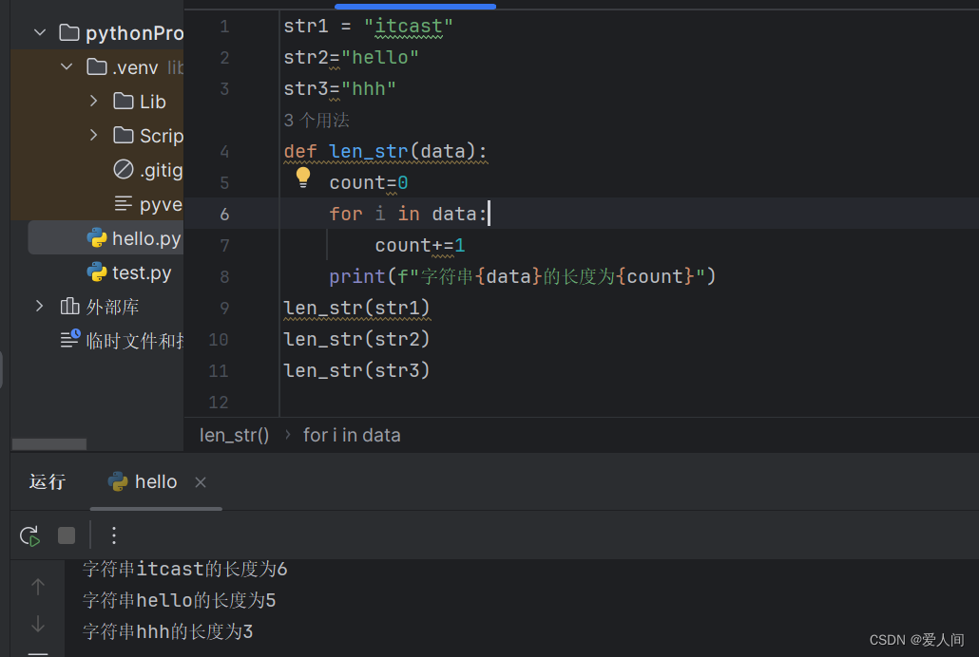Click output 字符串itcast的长度为6
Viewport: 979px width, 657px height.
(184, 569)
